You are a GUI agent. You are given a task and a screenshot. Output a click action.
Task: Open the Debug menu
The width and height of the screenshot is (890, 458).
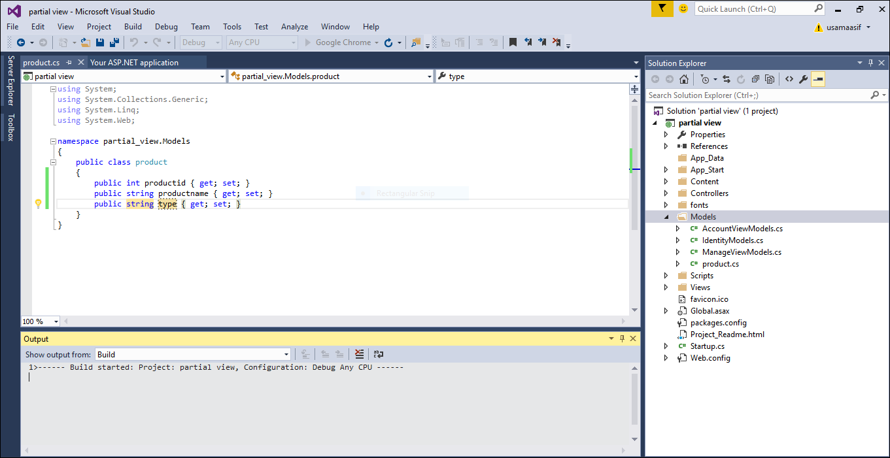pyautogui.click(x=166, y=27)
